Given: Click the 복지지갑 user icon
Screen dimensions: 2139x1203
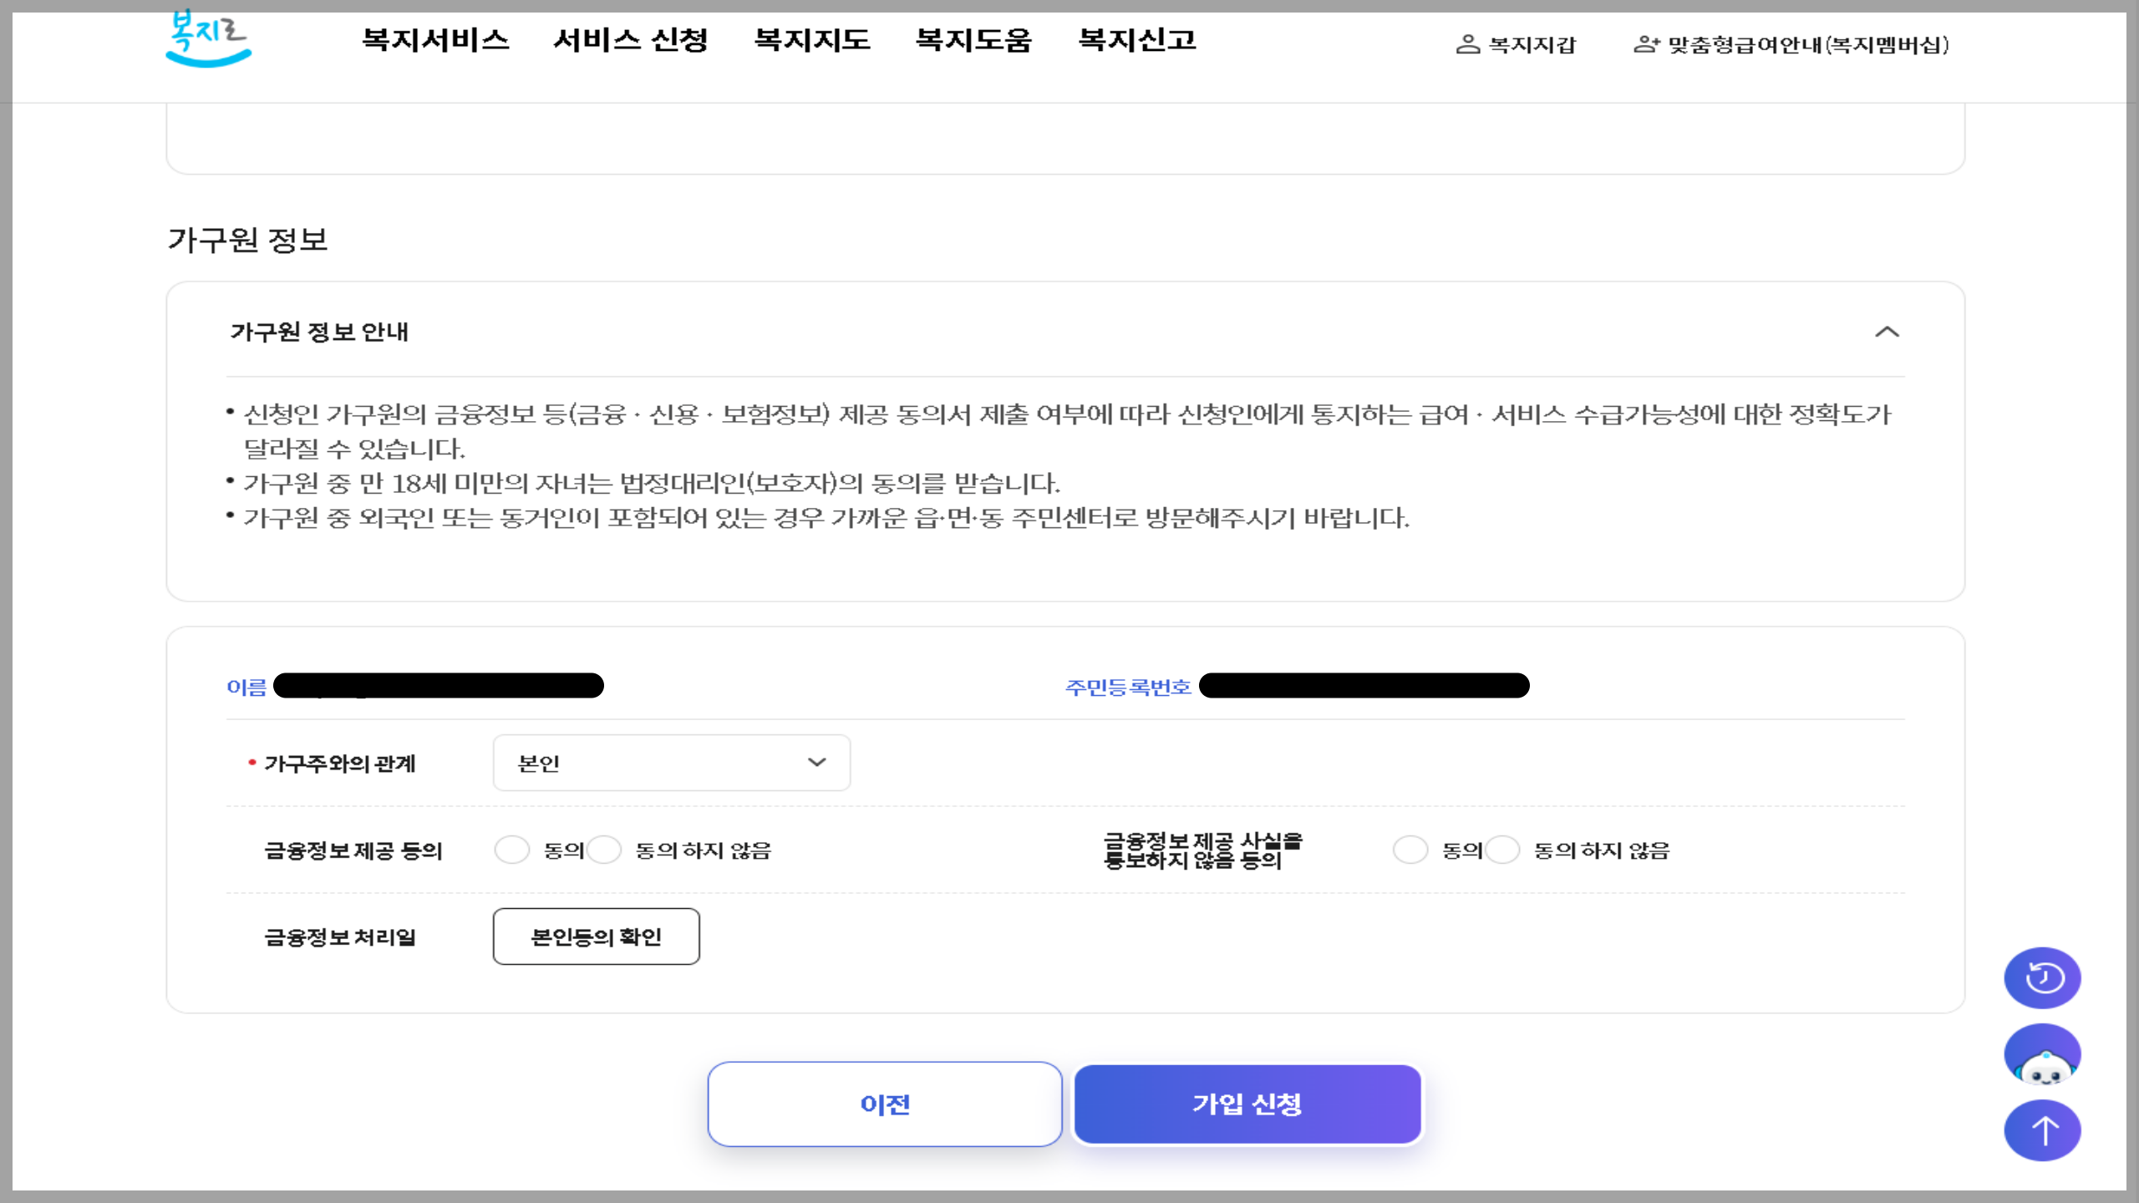Looking at the screenshot, I should (1467, 44).
